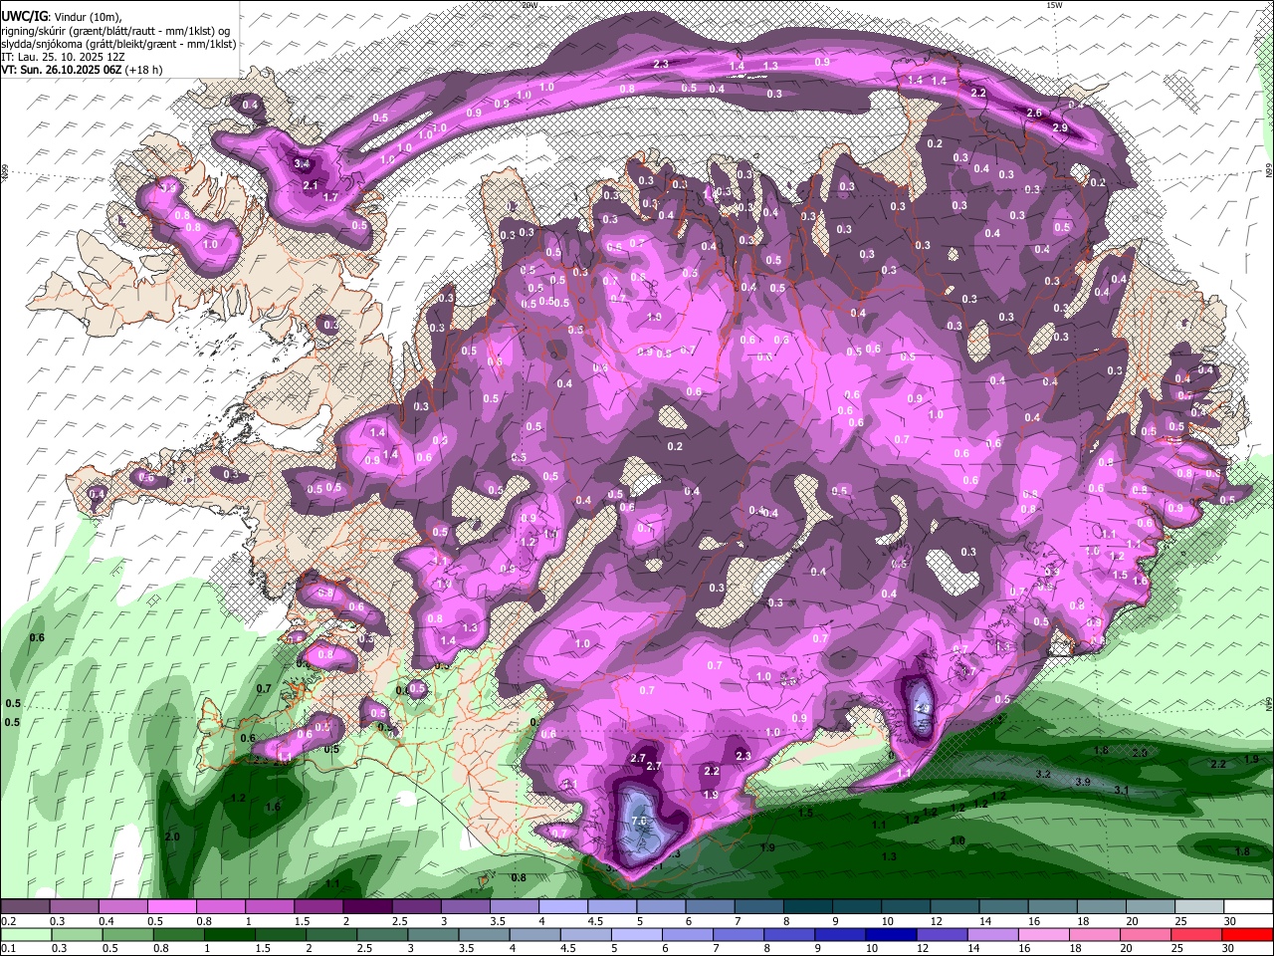Click the "20W" longitude label on the top edge
The image size is (1274, 956).
click(x=530, y=5)
